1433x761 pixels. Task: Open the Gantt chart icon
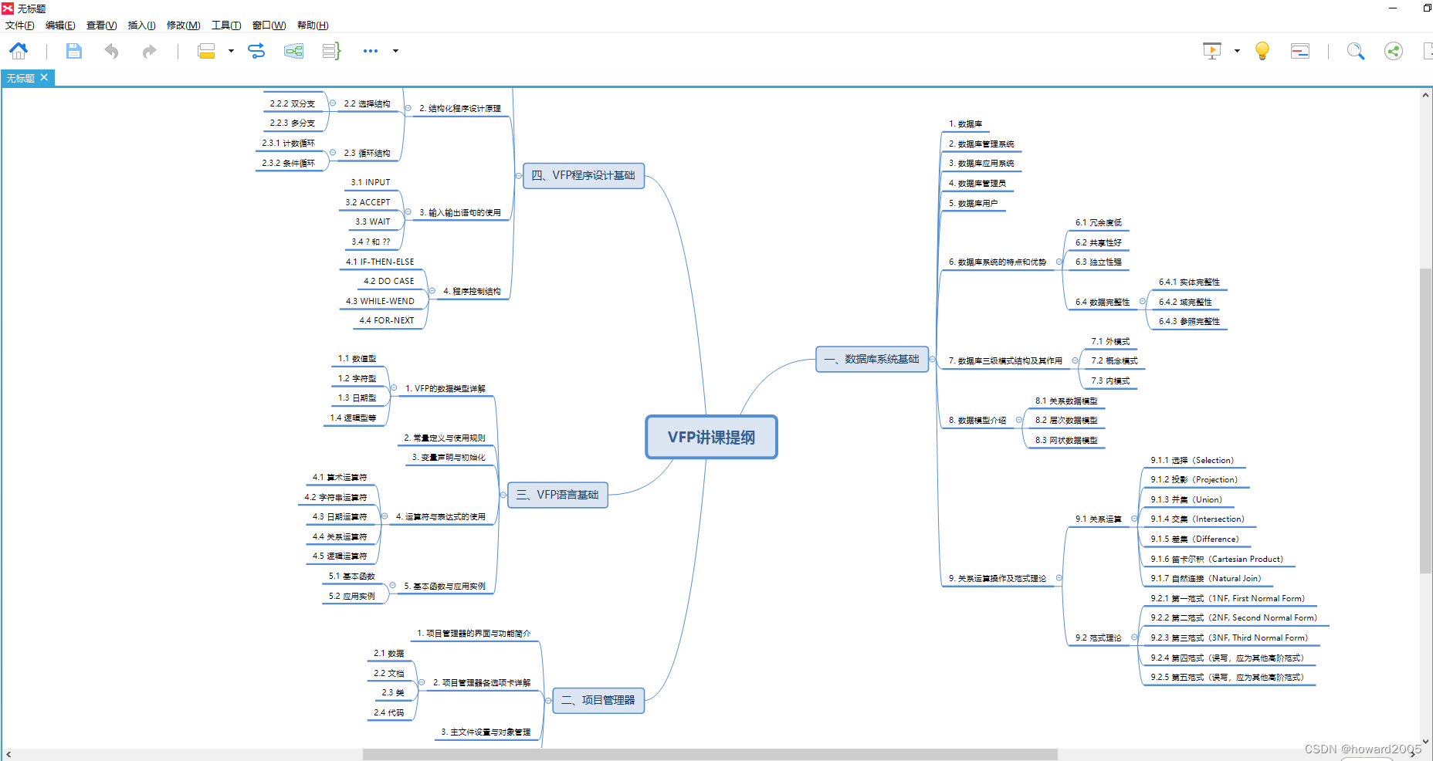pos(1300,51)
